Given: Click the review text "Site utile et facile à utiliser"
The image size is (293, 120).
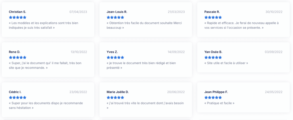Looking at the screenshot, I should (226, 63).
